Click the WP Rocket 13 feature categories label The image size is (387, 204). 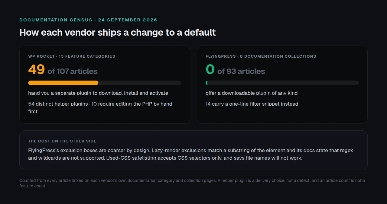coord(72,56)
